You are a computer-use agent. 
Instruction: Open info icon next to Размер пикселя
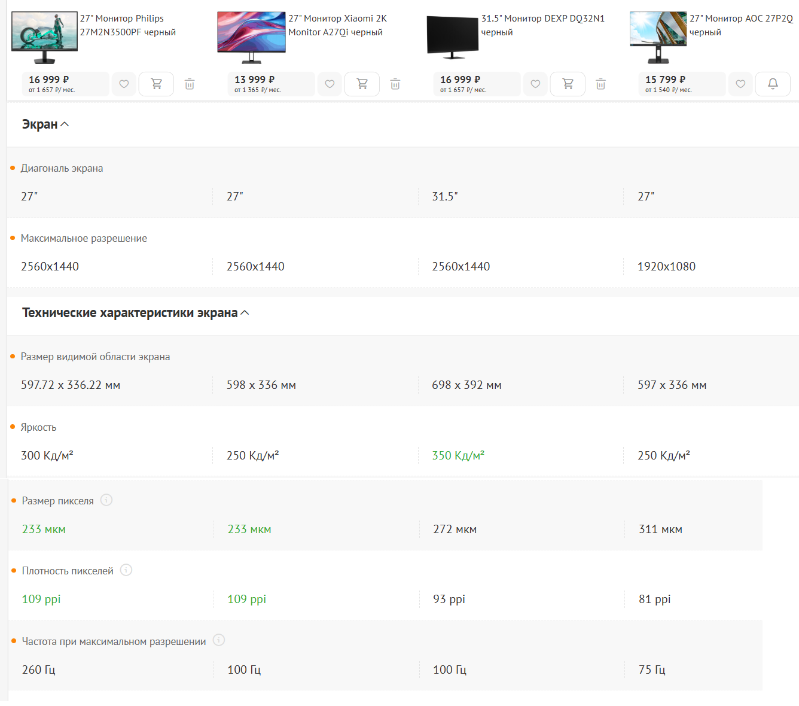[106, 500]
